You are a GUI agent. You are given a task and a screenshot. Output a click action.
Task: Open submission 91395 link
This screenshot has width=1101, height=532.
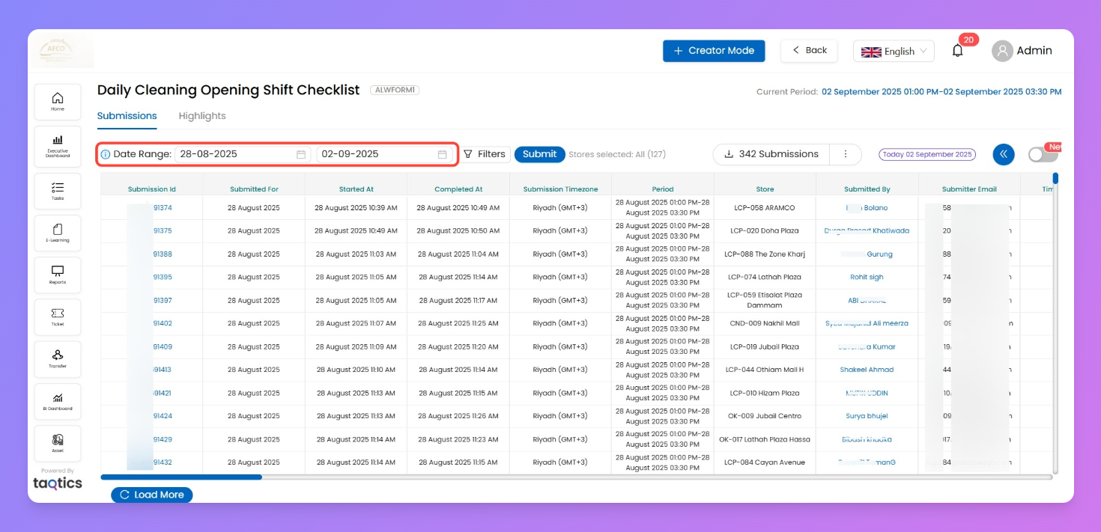click(x=163, y=278)
